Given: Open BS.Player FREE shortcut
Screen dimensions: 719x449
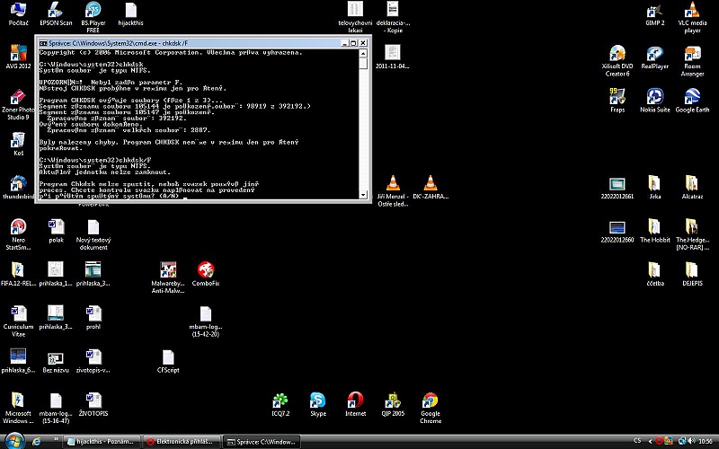Looking at the screenshot, I should 93,17.
